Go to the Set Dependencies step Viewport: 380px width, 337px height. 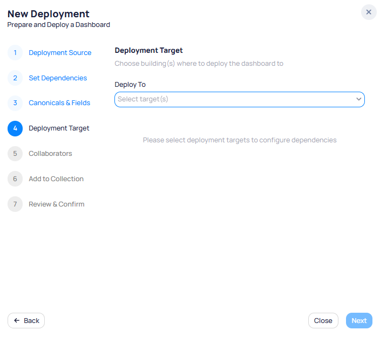[x=58, y=78]
